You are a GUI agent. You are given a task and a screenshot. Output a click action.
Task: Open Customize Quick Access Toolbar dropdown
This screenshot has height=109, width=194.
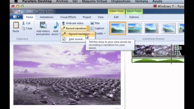34,12
